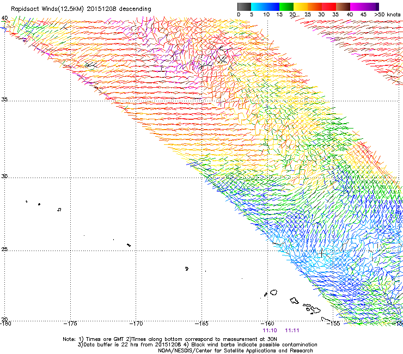
Task: Click the longitude label '-160'
Action: tap(267, 324)
